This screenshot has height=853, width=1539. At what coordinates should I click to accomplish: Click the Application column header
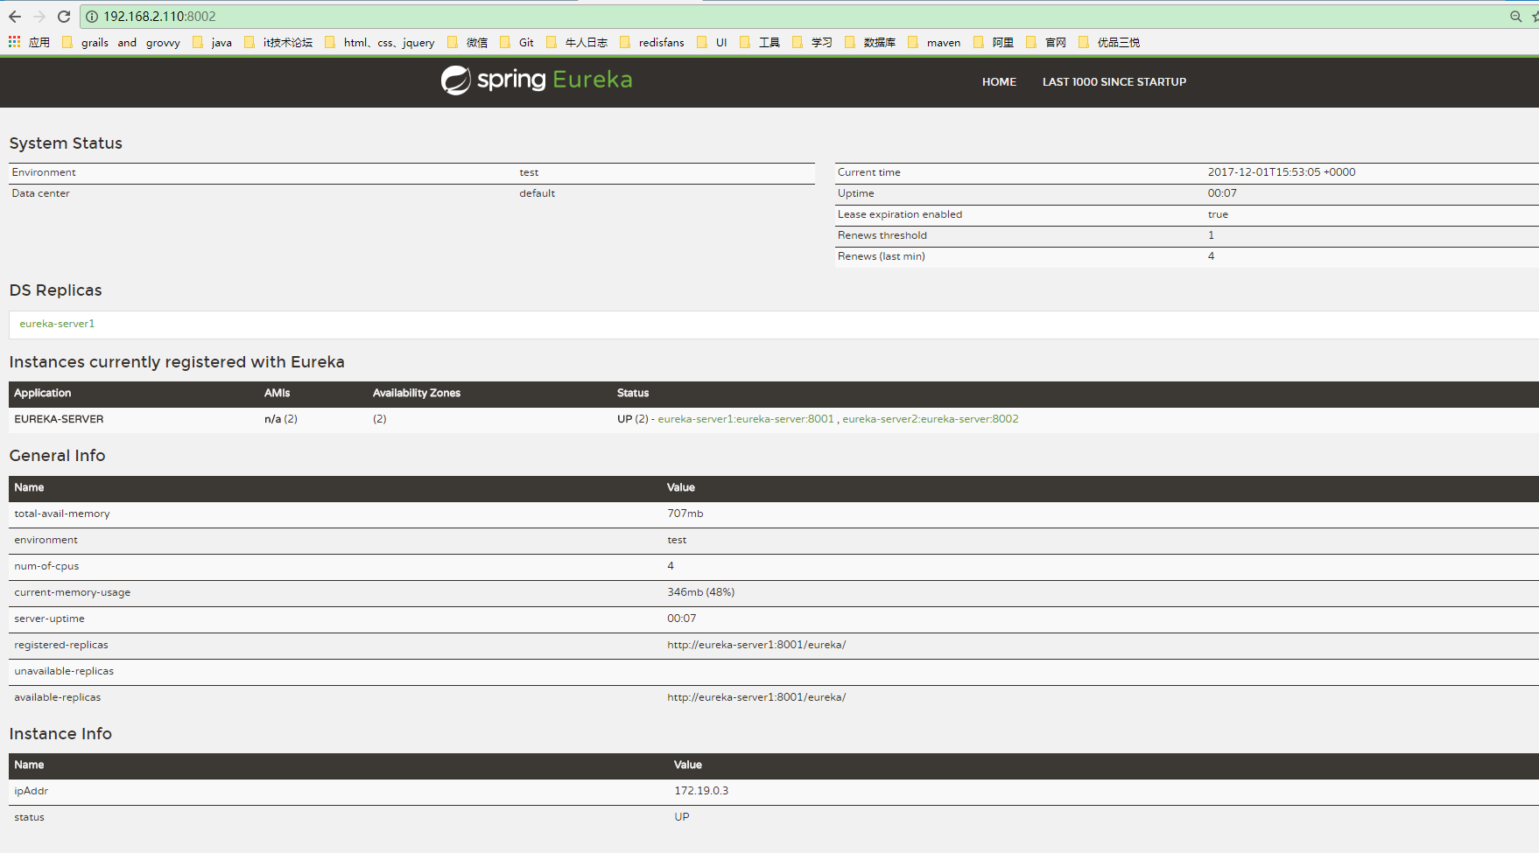coord(42,393)
